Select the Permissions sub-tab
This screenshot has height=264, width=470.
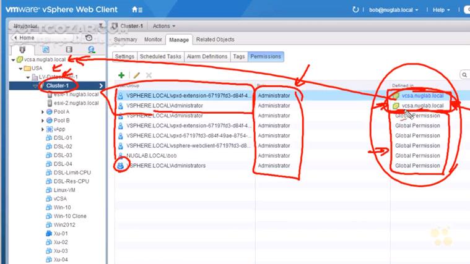coord(266,57)
